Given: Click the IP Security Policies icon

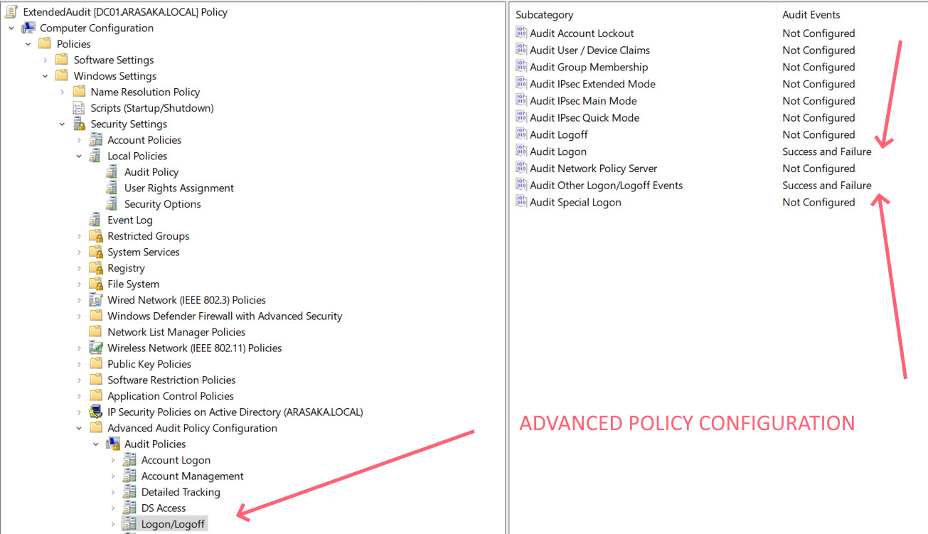Looking at the screenshot, I should point(95,412).
